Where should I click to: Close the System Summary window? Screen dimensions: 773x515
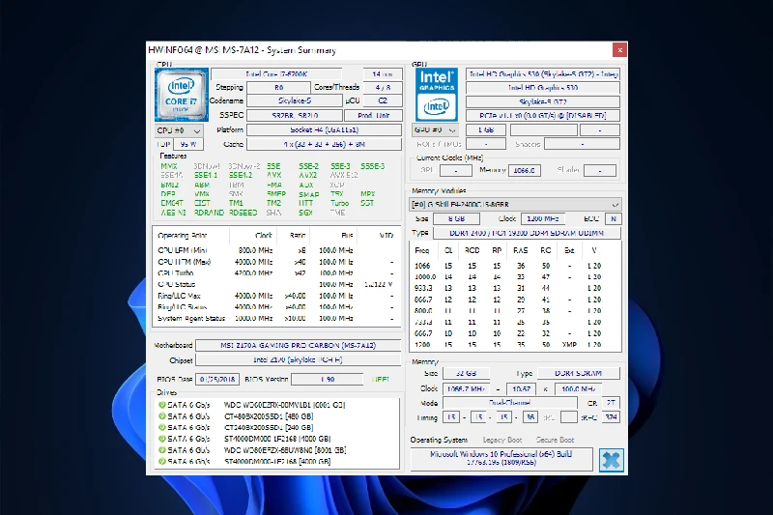619,49
